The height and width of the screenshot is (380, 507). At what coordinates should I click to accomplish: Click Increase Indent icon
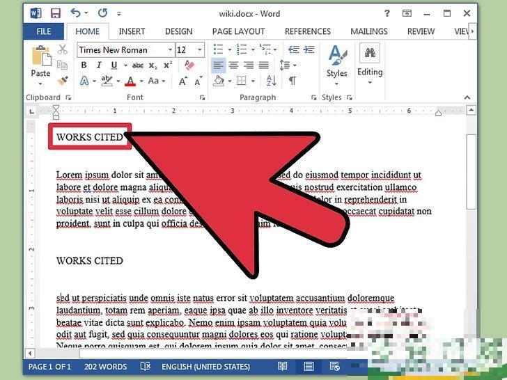(309, 49)
